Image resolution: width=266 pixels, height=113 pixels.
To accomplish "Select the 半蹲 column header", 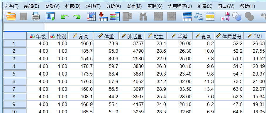I will pyautogui.click(x=179, y=36).
